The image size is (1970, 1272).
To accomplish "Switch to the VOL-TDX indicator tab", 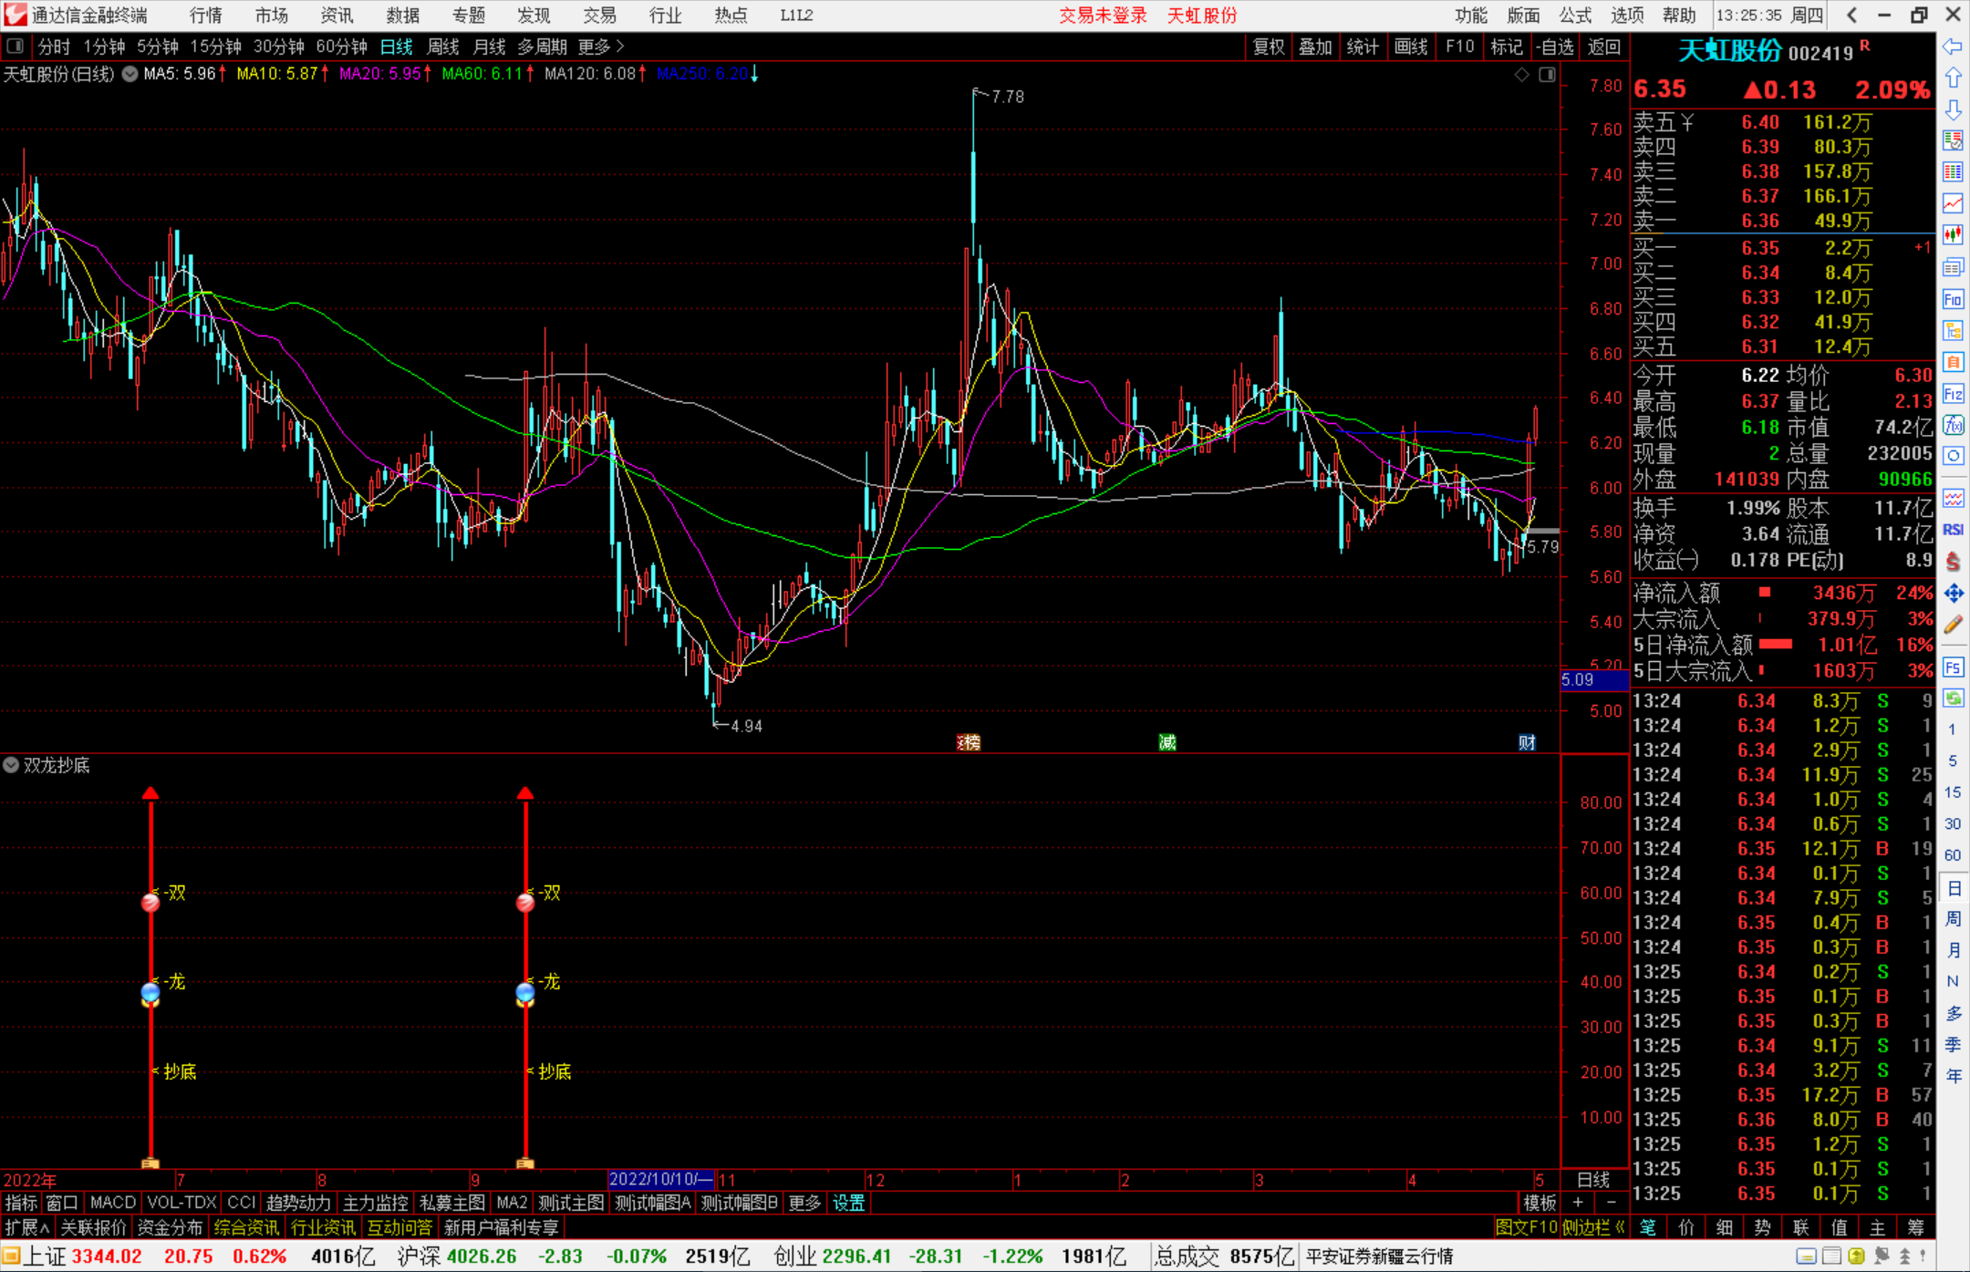I will pyautogui.click(x=181, y=1203).
